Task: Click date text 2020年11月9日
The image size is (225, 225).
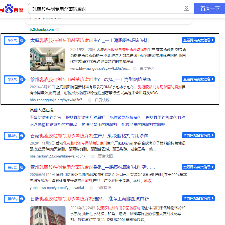Action: [42, 143]
